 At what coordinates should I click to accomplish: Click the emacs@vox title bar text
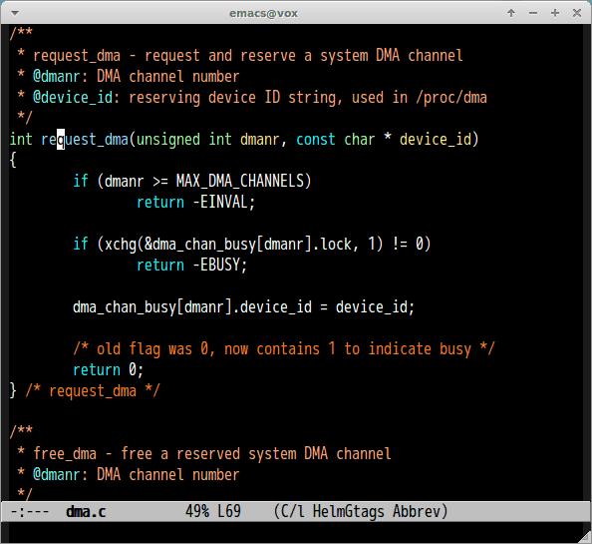click(263, 13)
